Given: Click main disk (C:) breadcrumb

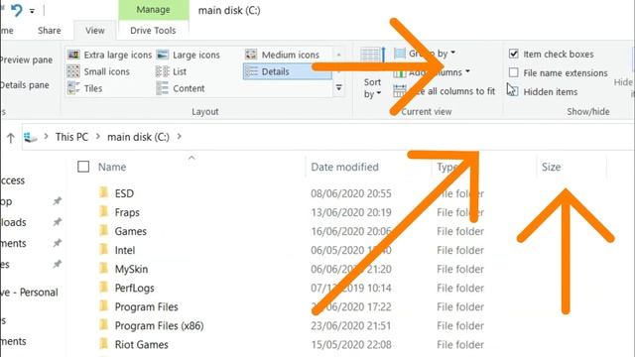Looking at the screenshot, I should 138,137.
